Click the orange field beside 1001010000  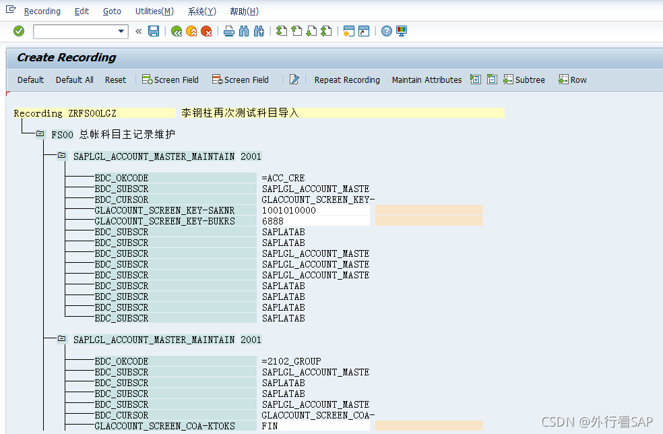[429, 210]
